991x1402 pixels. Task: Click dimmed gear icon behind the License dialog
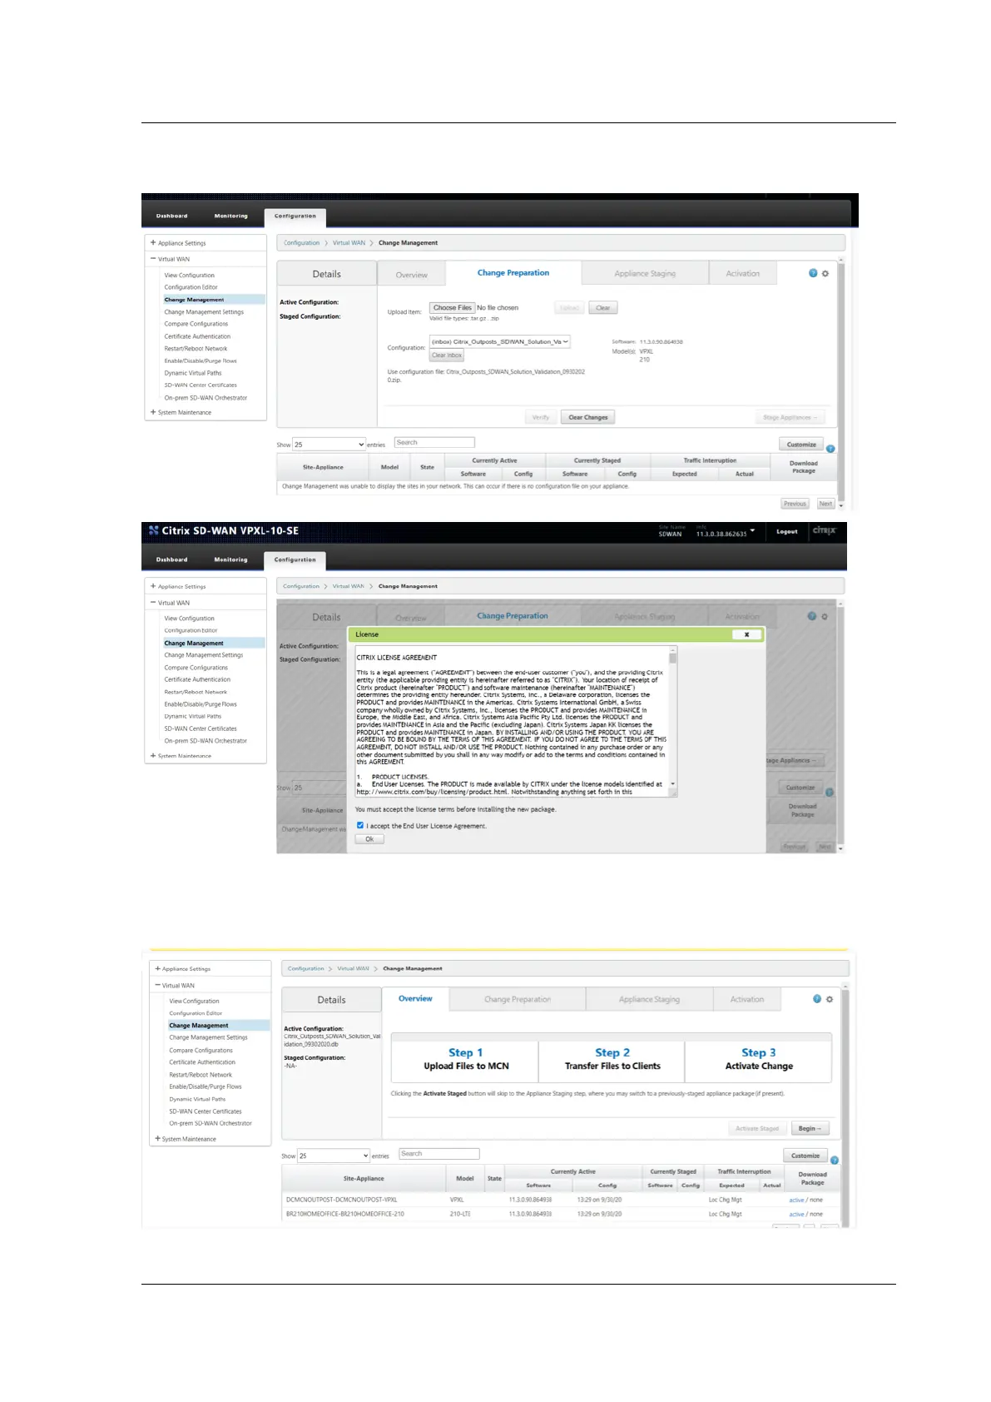click(825, 616)
